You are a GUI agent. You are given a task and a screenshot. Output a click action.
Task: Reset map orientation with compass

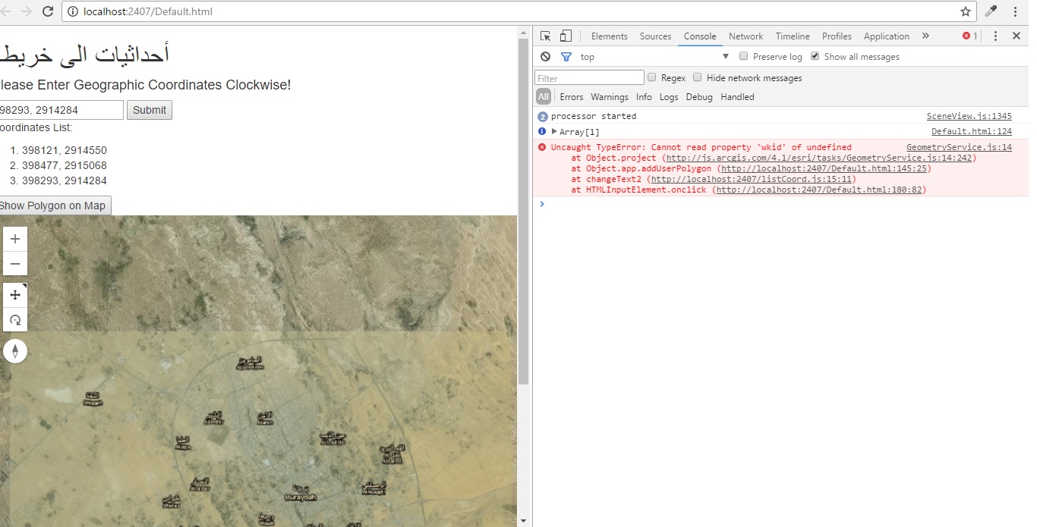[x=14, y=351]
